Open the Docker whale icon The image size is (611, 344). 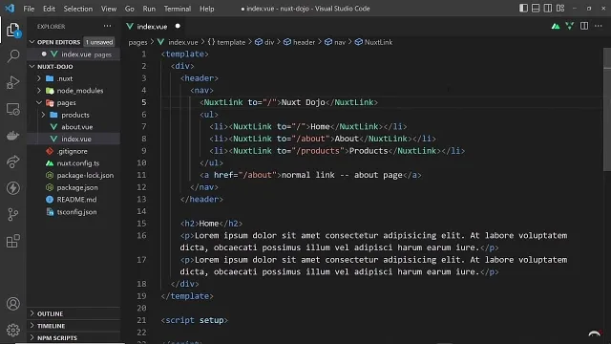[x=12, y=136]
